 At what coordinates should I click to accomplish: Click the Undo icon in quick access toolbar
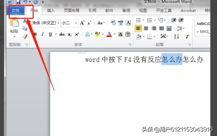pyautogui.click(x=25, y=2)
